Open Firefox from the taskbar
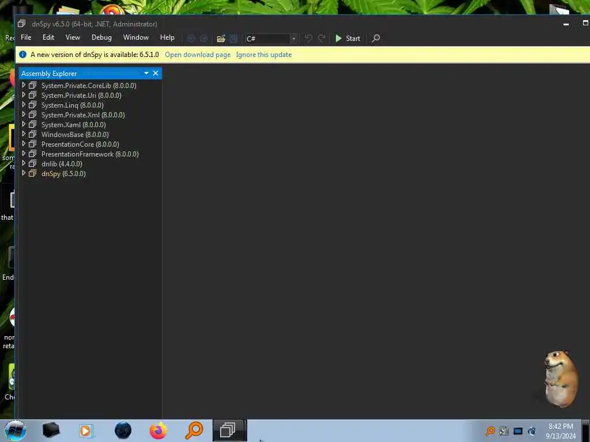Image resolution: width=590 pixels, height=442 pixels. click(x=158, y=430)
